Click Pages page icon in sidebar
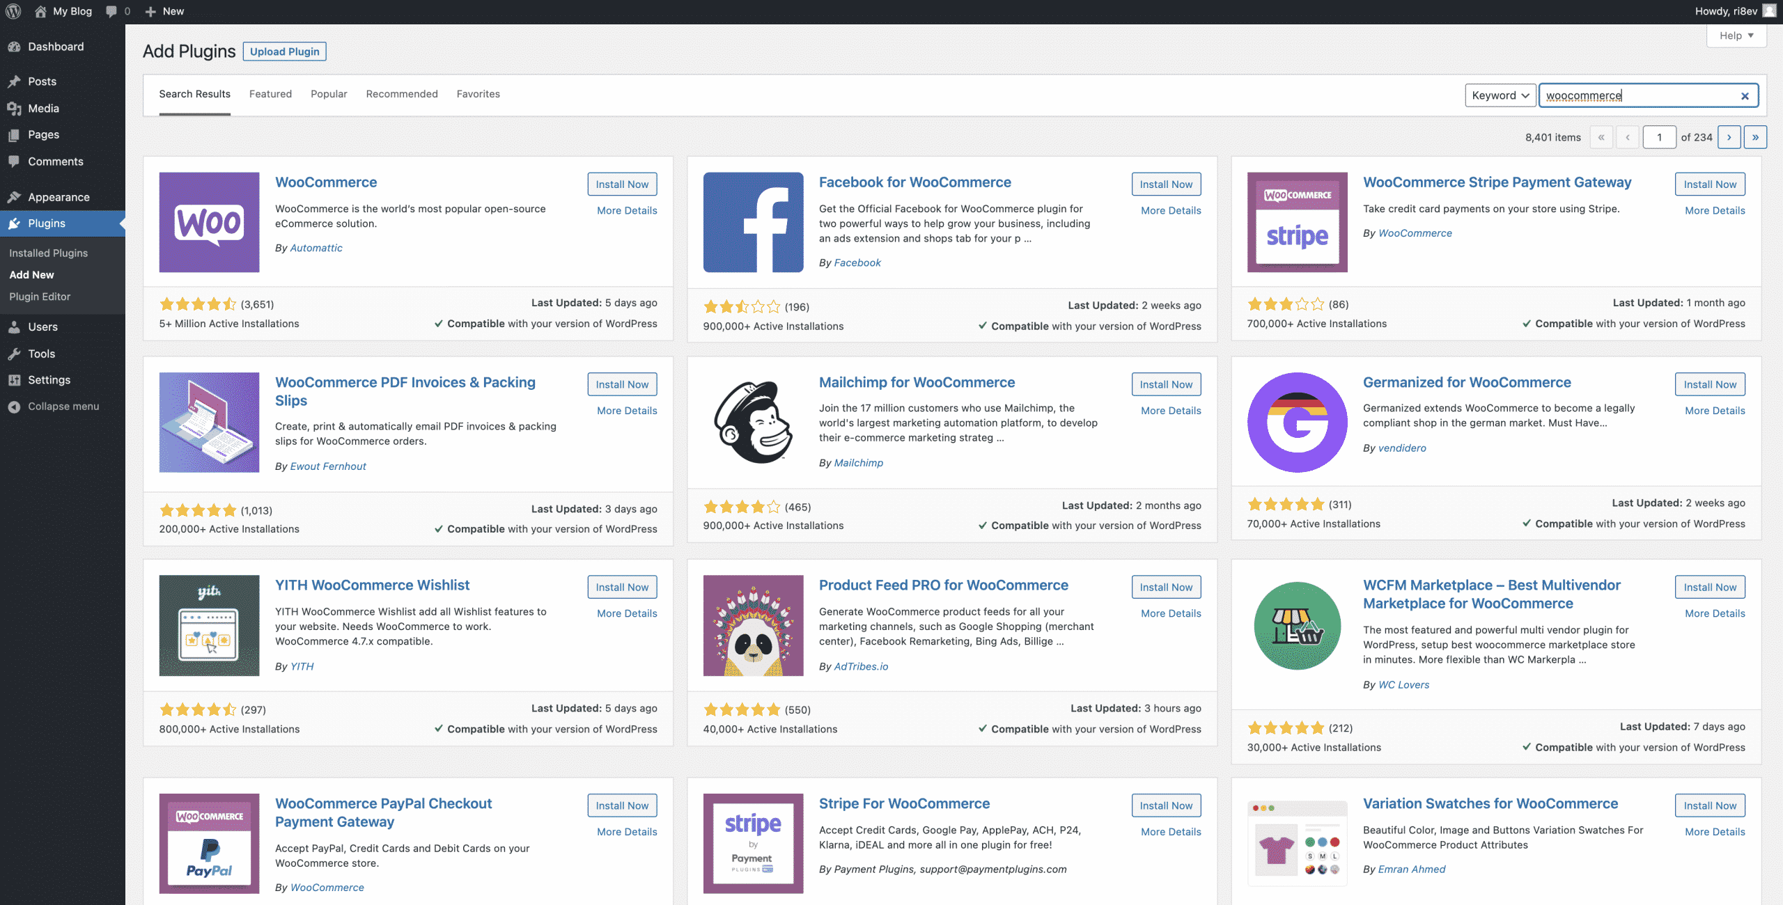Image resolution: width=1783 pixels, height=905 pixels. [14, 135]
